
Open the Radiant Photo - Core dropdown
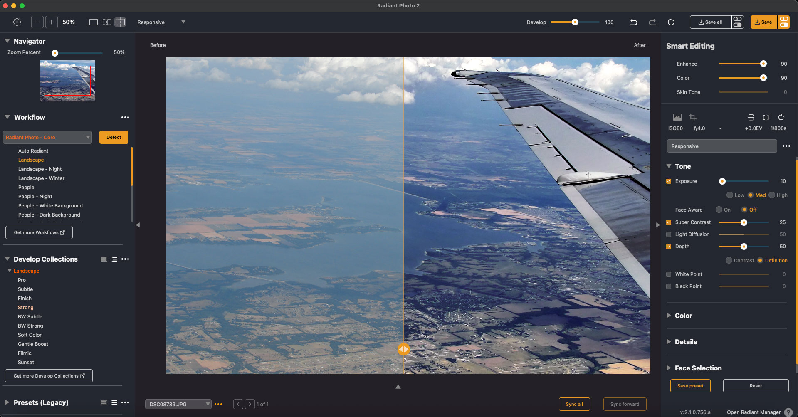click(x=47, y=137)
